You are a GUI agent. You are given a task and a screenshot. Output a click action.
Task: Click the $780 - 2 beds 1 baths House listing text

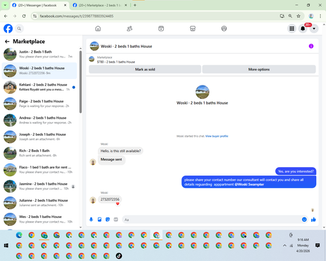click(116, 62)
